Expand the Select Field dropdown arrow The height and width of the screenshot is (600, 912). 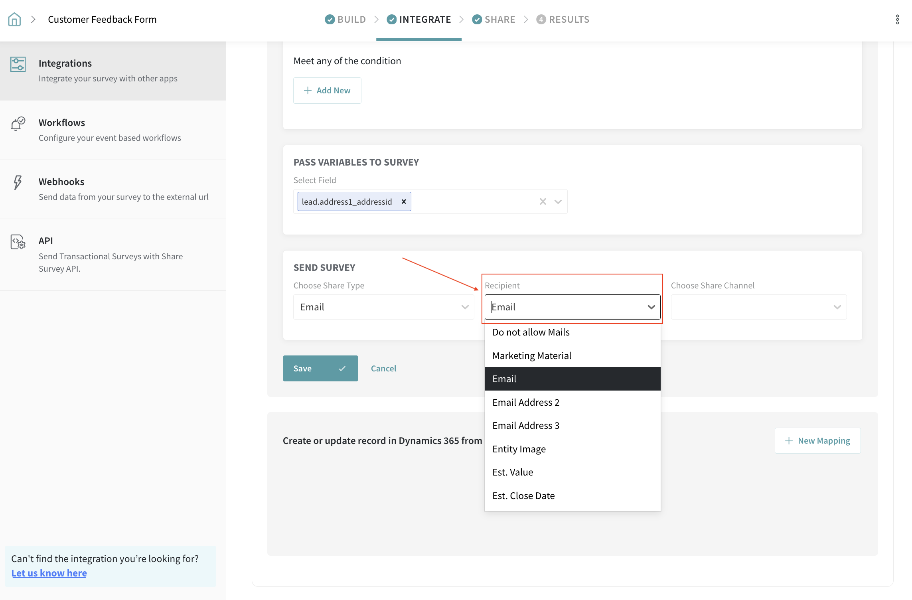point(558,201)
